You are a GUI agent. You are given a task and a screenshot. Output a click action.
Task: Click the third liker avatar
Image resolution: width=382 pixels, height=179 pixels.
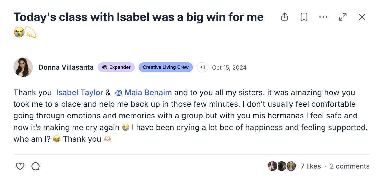[291, 166]
